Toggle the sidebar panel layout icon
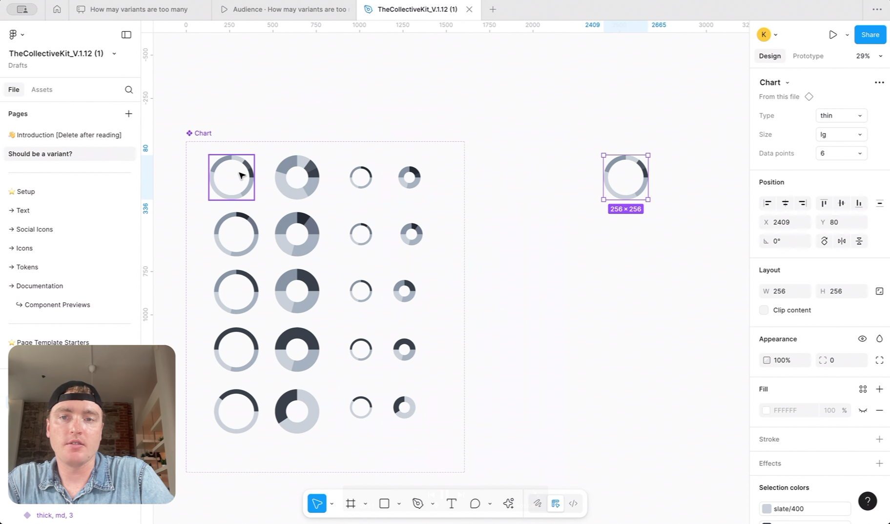Viewport: 890px width, 524px height. click(x=126, y=35)
